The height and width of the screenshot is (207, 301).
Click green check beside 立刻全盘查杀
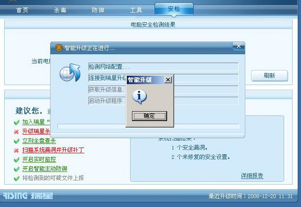pyautogui.click(x=16, y=141)
